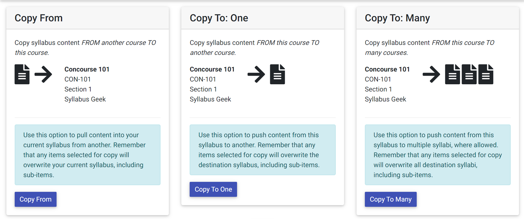Click the Copy From button
This screenshot has height=219, width=524.
(x=35, y=199)
